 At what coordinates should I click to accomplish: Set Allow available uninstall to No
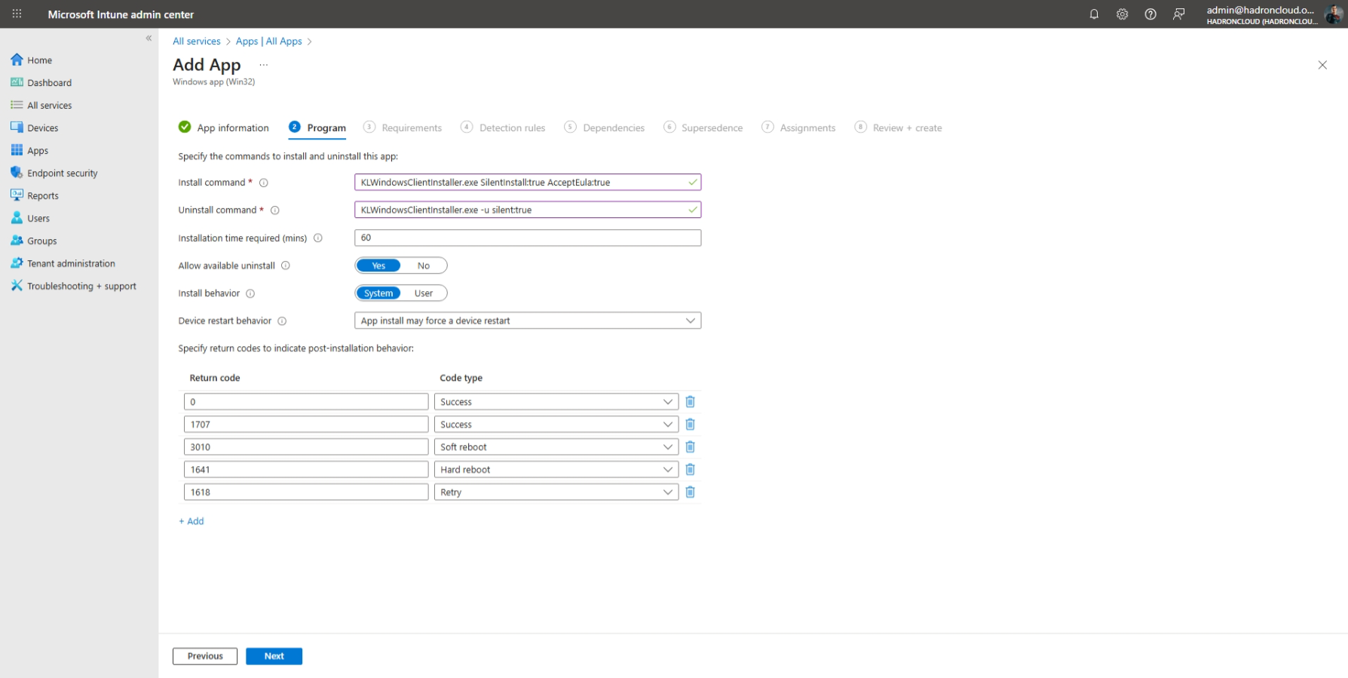pos(424,265)
